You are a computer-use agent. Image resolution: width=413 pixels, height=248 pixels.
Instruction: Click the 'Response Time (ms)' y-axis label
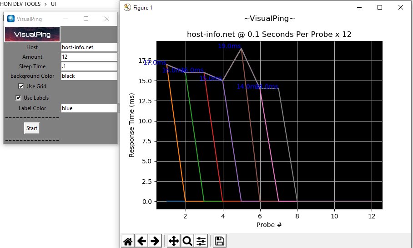pos(131,125)
